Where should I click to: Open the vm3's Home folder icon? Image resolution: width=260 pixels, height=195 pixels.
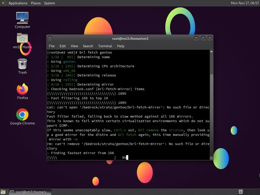(x=22, y=41)
